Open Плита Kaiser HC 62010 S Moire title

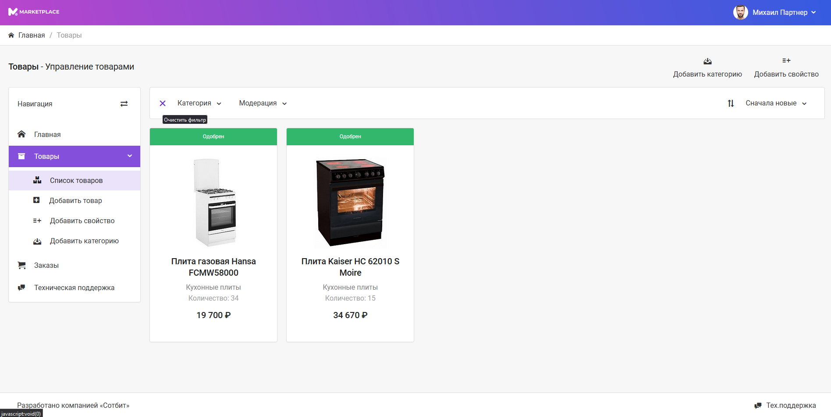tap(350, 267)
